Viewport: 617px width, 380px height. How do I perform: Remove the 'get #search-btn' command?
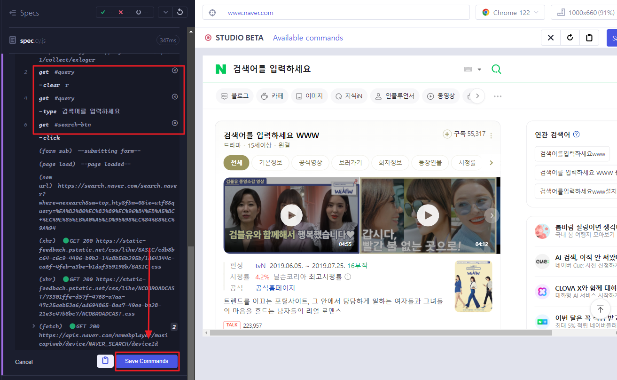click(175, 123)
